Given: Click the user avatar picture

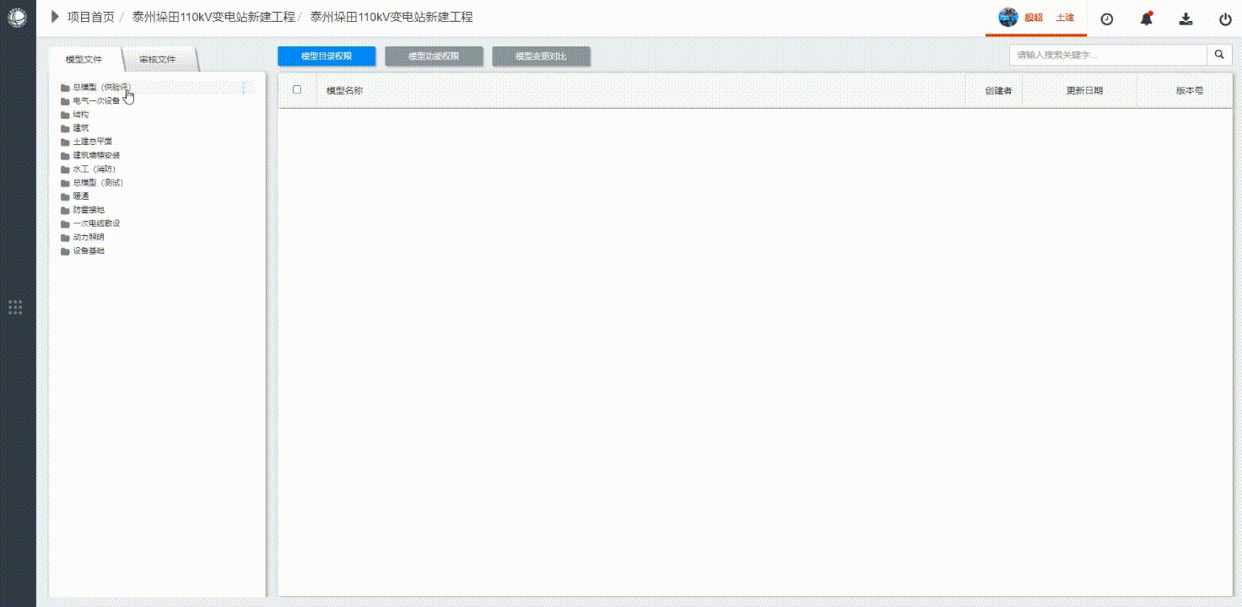Looking at the screenshot, I should [1008, 18].
